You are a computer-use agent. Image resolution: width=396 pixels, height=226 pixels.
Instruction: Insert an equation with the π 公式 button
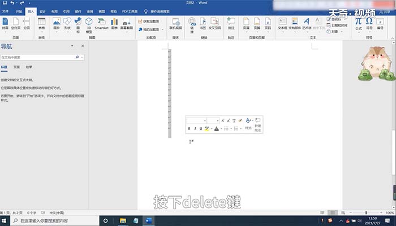(359, 24)
